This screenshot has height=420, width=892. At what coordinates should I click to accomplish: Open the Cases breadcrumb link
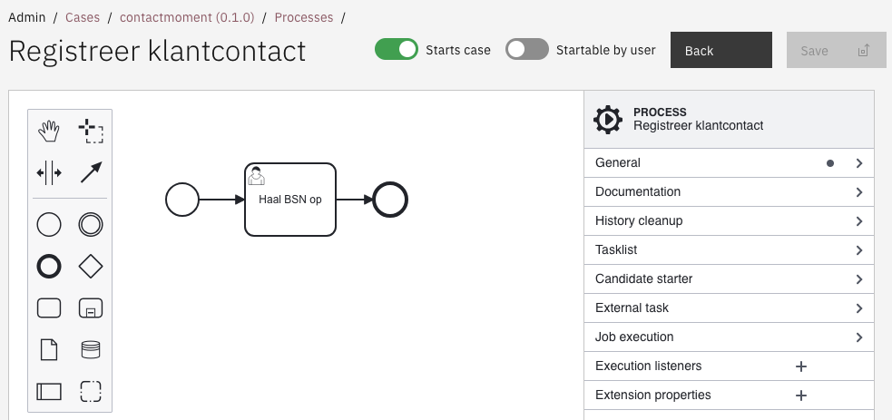pos(83,17)
